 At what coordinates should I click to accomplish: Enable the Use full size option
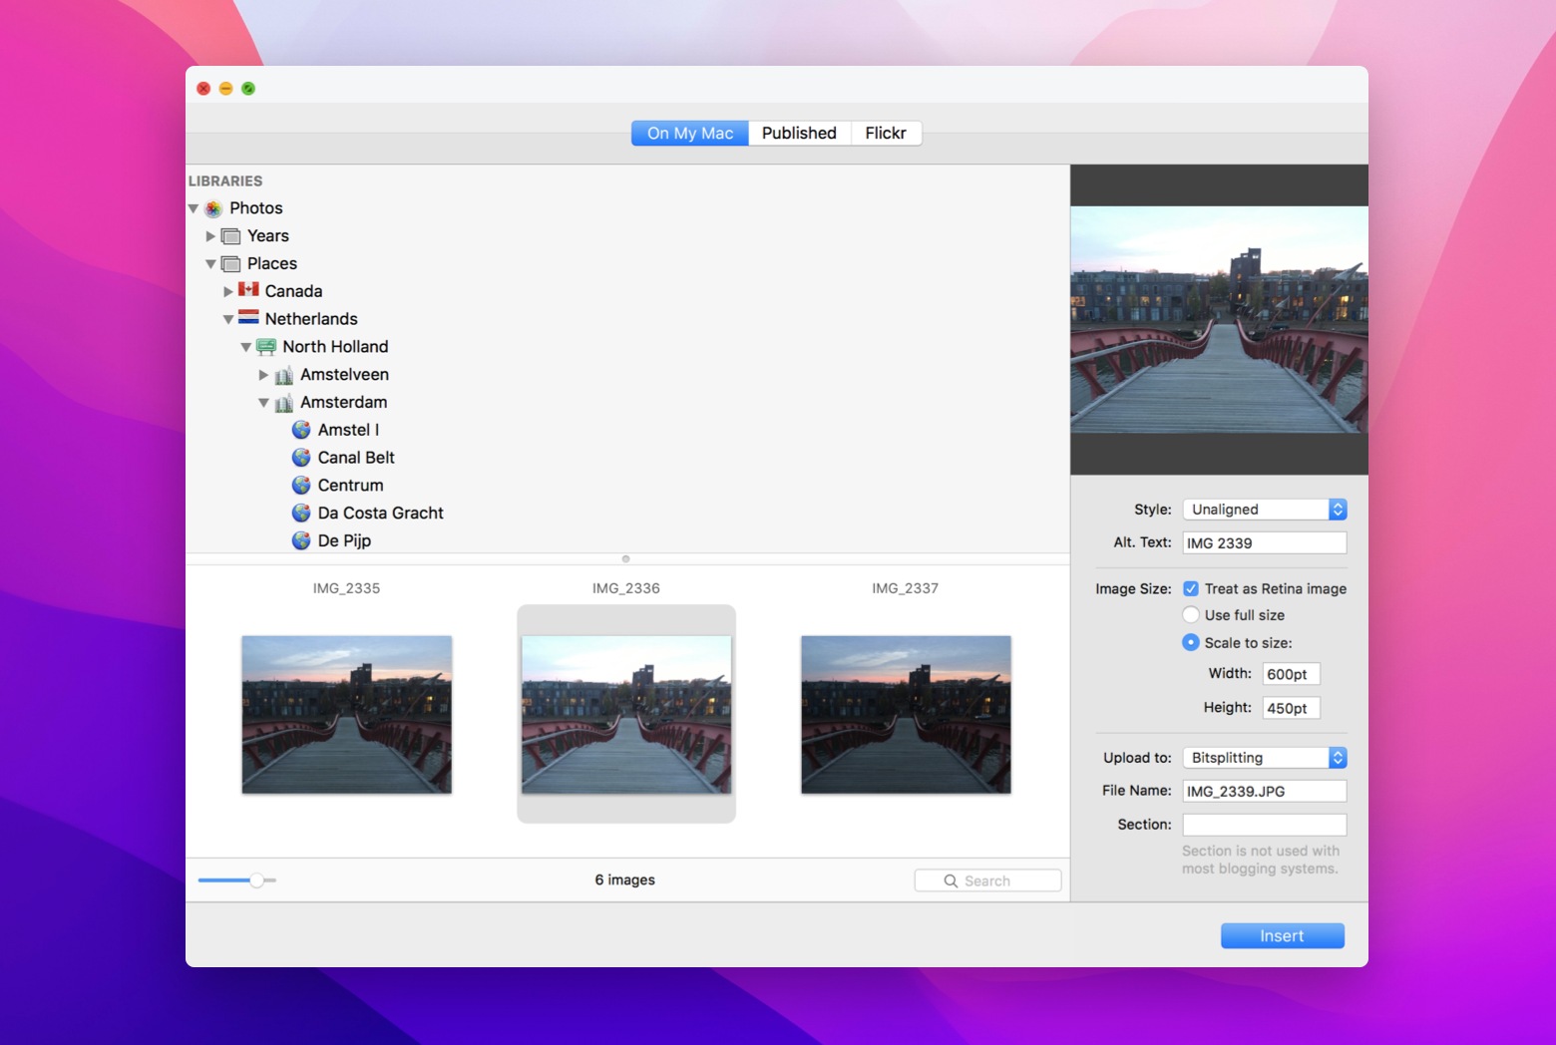pos(1190,615)
